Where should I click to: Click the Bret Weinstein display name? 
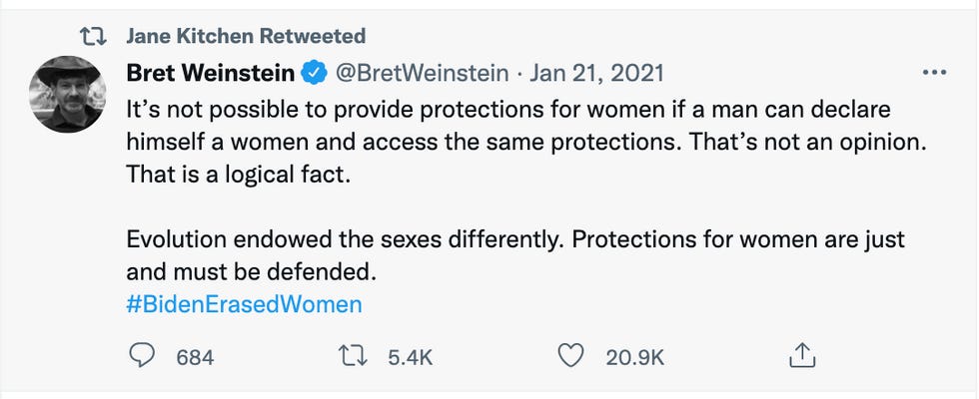[210, 73]
